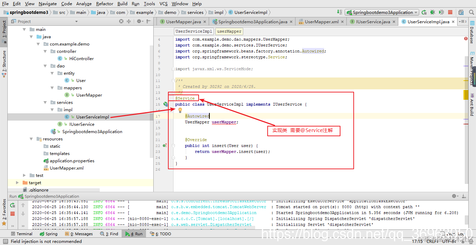Stop the running app from top toolbar
Screen dimensions: 476x245
click(x=450, y=12)
